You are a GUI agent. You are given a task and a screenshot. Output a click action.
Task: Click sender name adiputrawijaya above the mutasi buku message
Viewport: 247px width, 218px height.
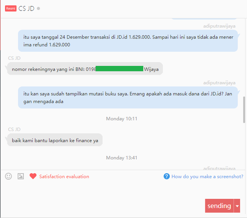pyautogui.click(x=219, y=83)
